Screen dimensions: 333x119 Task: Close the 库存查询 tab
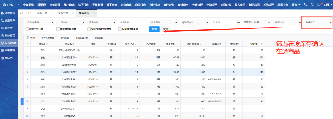(x=95, y=13)
